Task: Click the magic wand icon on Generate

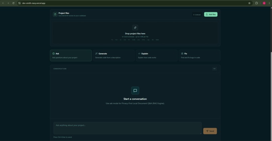Action: pos(96,54)
